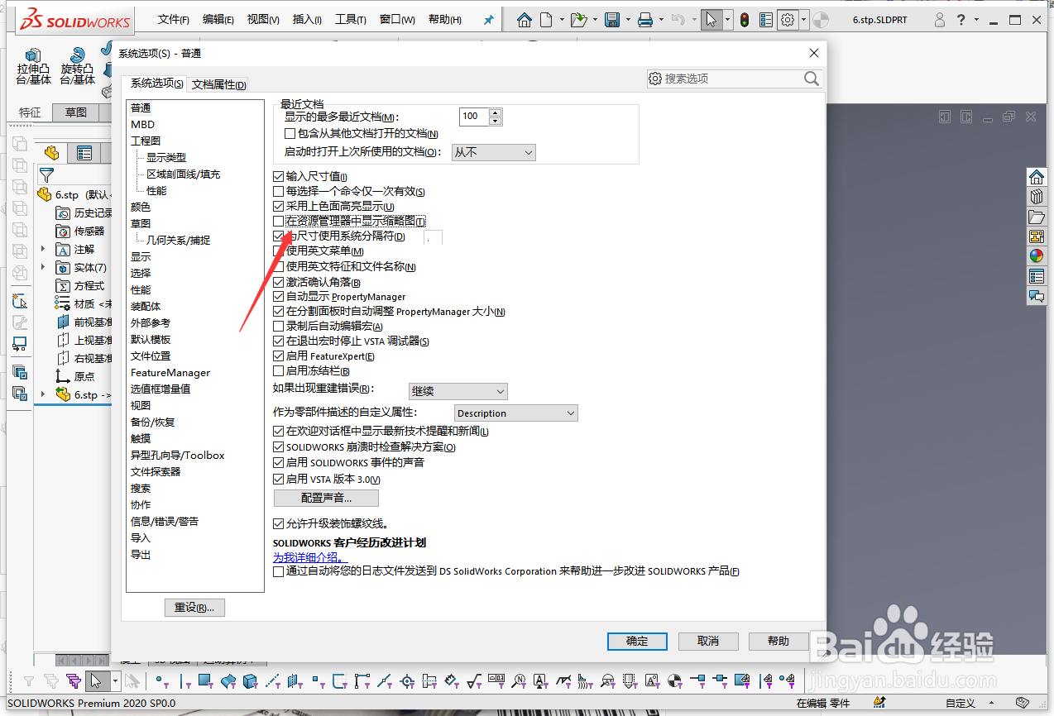
Task: Open the Design Library icon in task pane
Action: (1037, 197)
